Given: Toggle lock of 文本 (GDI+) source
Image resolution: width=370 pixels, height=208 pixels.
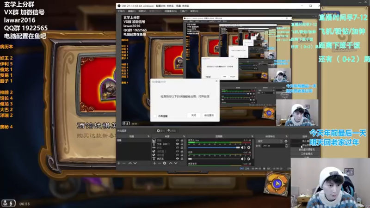Looking at the screenshot, I should pos(182,144).
